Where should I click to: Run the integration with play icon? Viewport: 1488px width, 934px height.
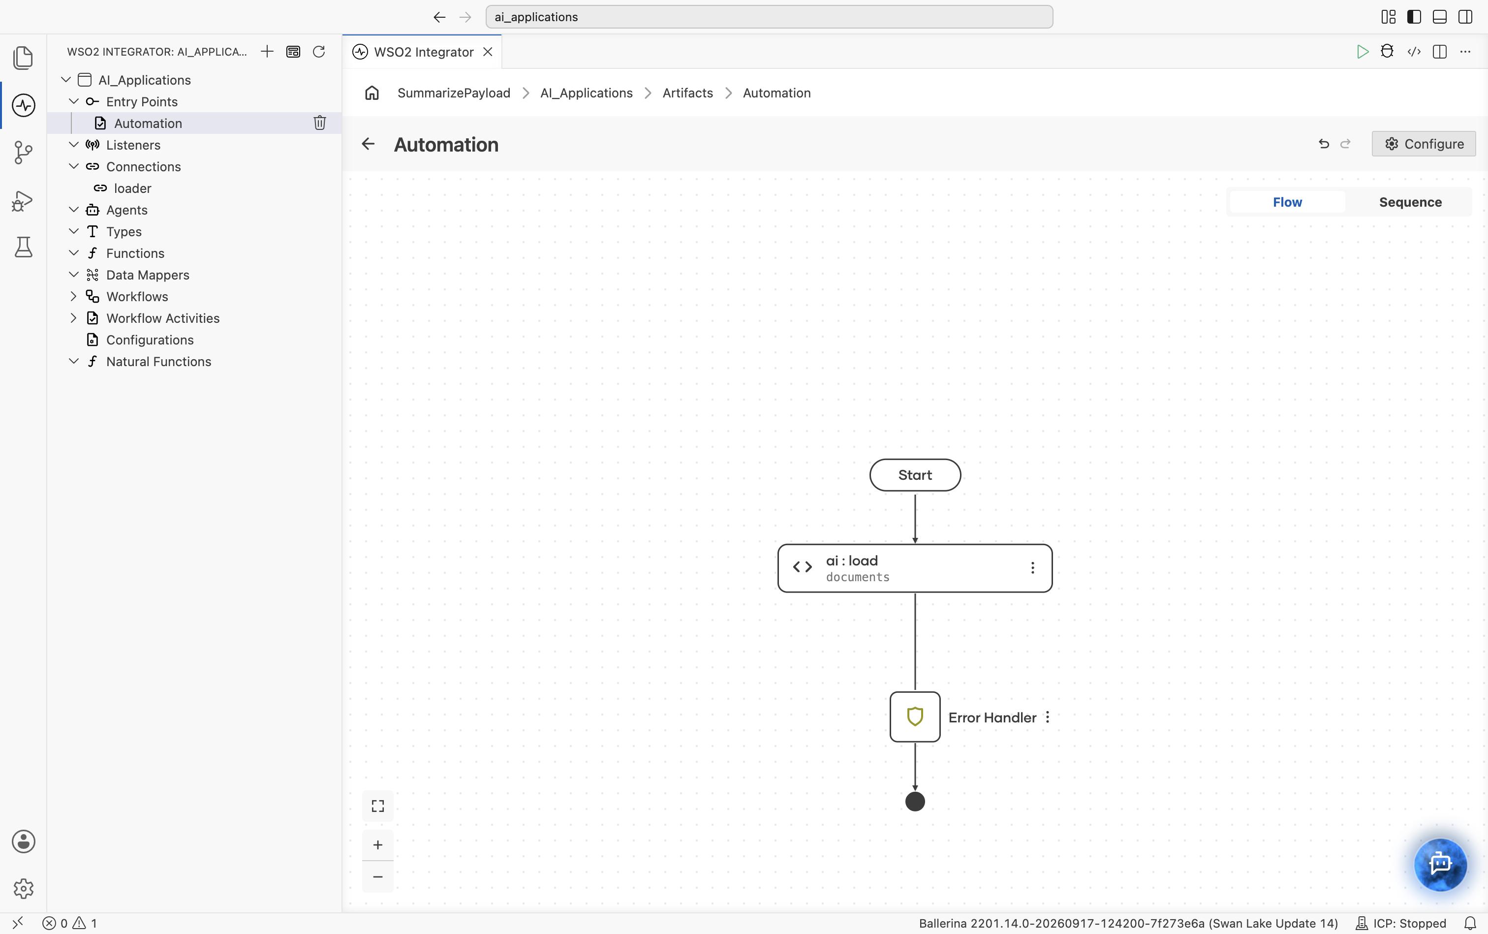(1362, 51)
